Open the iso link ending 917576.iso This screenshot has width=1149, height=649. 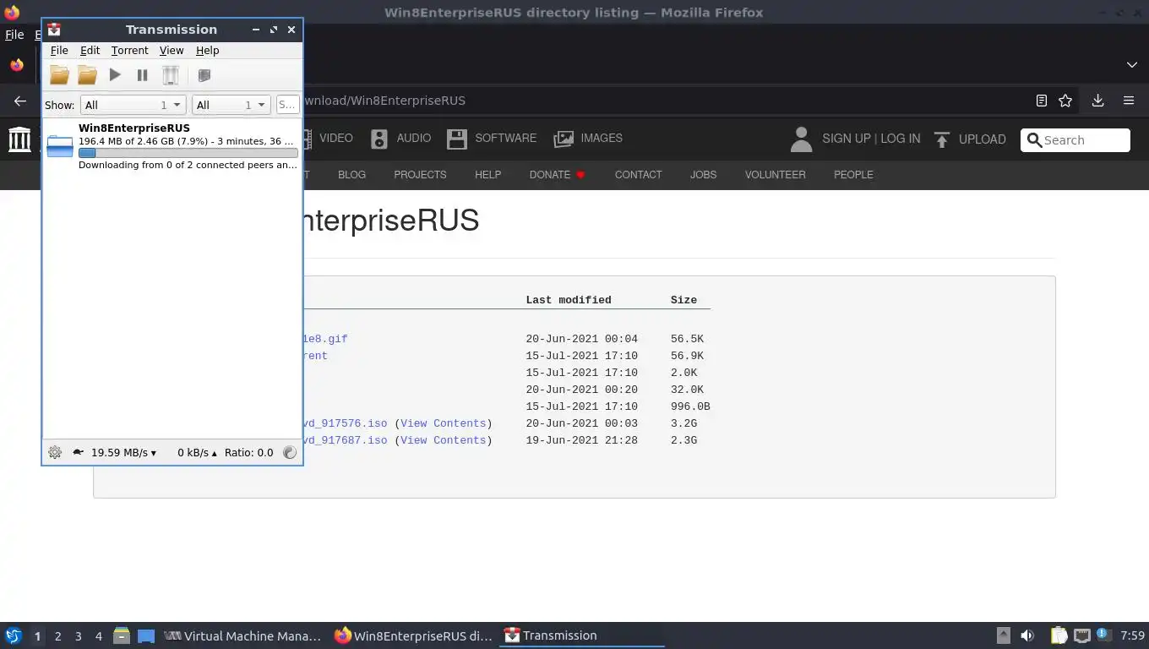tap(346, 423)
